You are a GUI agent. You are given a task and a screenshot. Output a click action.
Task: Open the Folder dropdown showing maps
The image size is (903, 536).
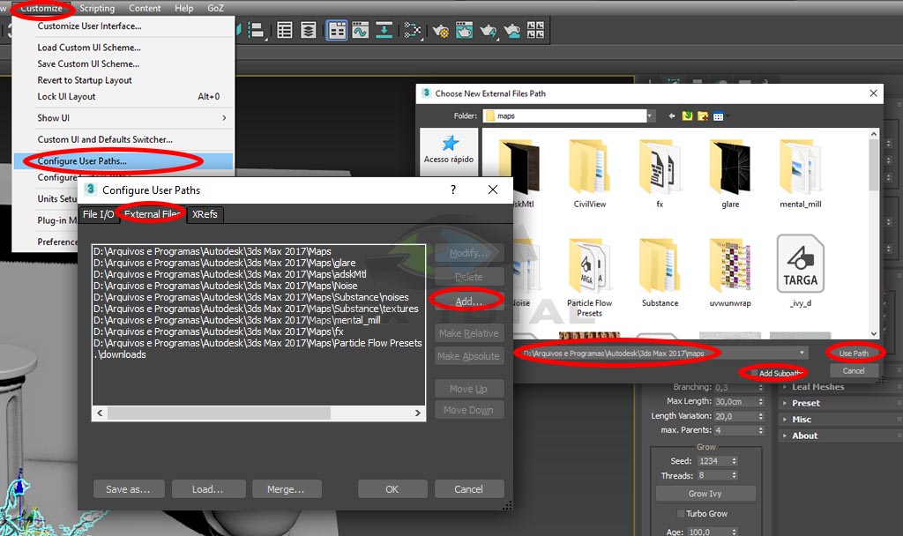[650, 116]
